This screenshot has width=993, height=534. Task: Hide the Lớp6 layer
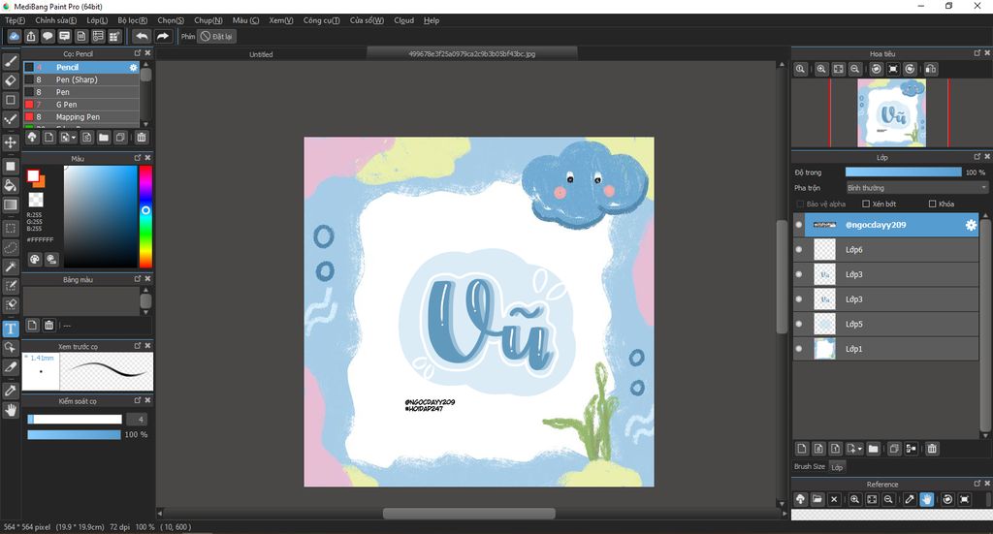click(x=799, y=249)
